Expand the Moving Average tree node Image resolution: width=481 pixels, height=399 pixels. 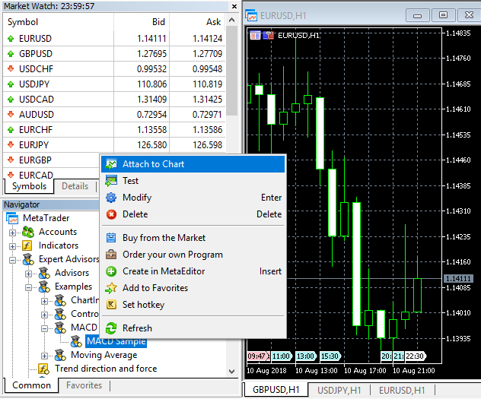click(x=44, y=356)
